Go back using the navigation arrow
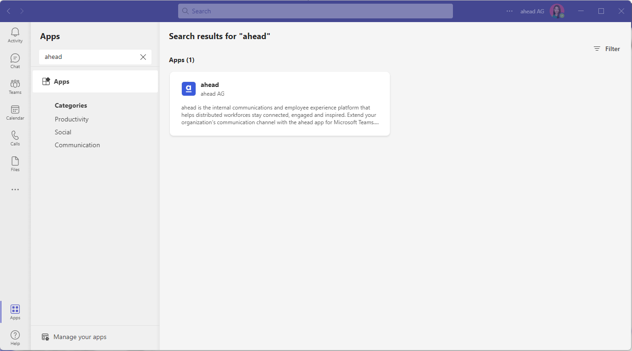Screen dimensions: 632x351 point(8,11)
